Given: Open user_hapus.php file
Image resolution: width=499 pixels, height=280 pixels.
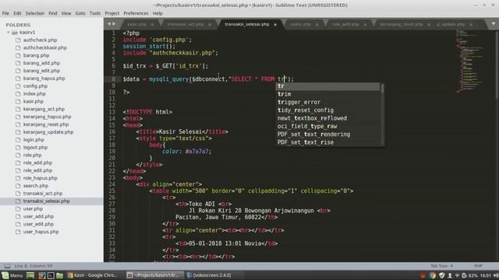Looking at the screenshot, I should pyautogui.click(x=41, y=232).
